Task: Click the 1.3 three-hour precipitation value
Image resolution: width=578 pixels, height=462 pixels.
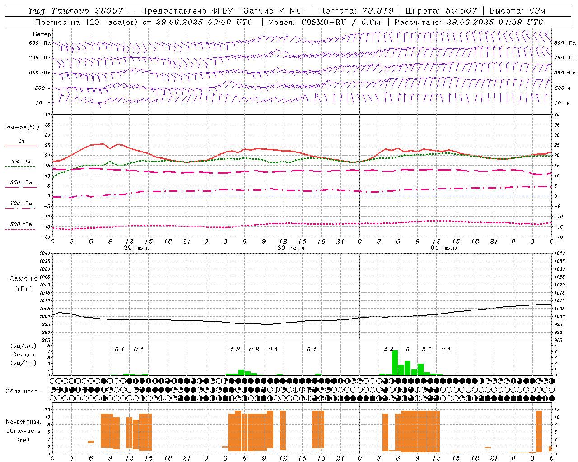Action: tap(235, 349)
